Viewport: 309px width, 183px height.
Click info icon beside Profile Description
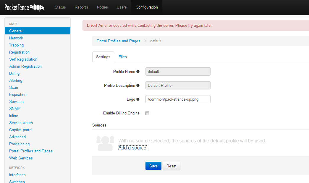138,85
